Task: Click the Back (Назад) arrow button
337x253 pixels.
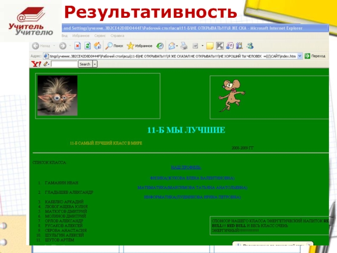Action: [x=41, y=46]
